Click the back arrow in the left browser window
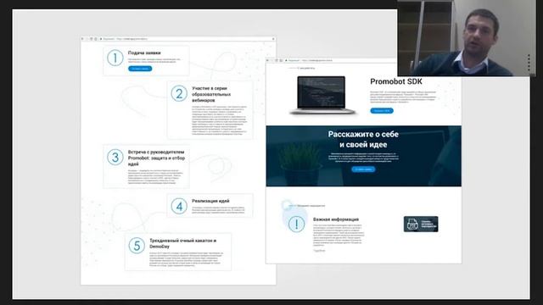 coord(83,39)
